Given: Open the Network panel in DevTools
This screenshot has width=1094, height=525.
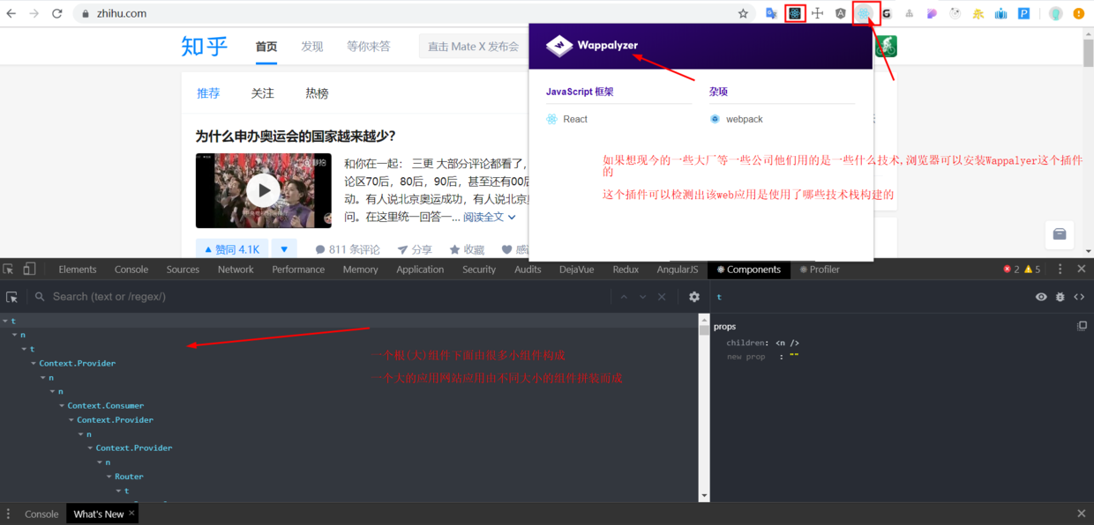Looking at the screenshot, I should point(236,270).
